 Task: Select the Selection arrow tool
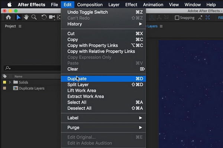point(18,17)
